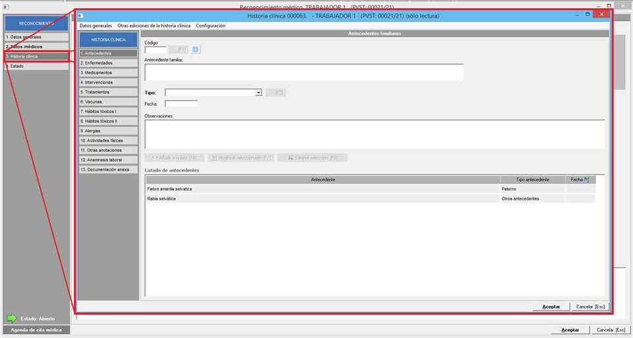Image resolution: width=633 pixels, height=338 pixels.
Task: Select 8. Hábitos tóxicos II
Action: click(108, 121)
